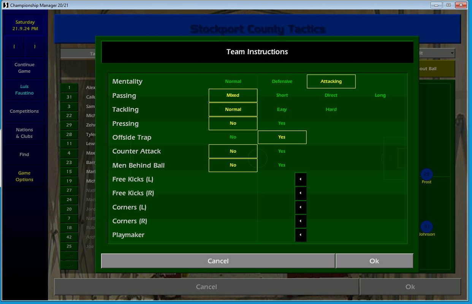
Task: Open Luis Faustino manager menu
Action: click(x=24, y=90)
